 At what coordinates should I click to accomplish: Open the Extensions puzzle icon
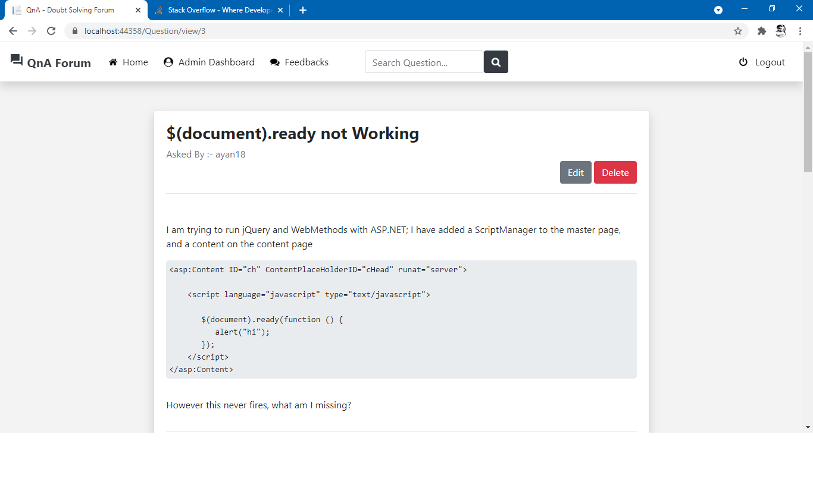point(761,31)
